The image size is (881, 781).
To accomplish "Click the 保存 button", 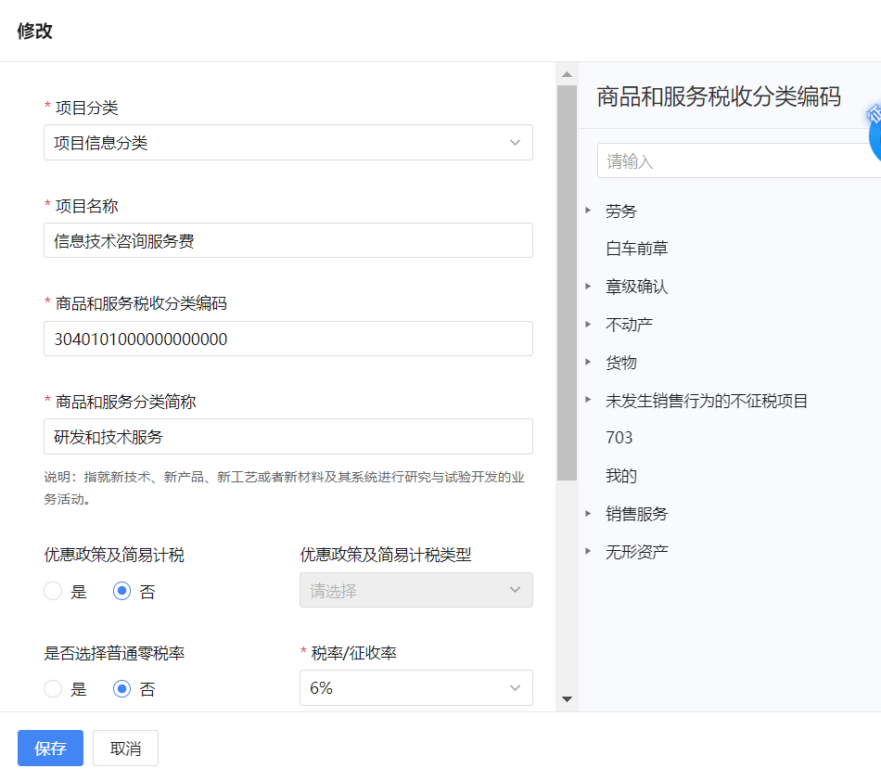I will pos(51,749).
